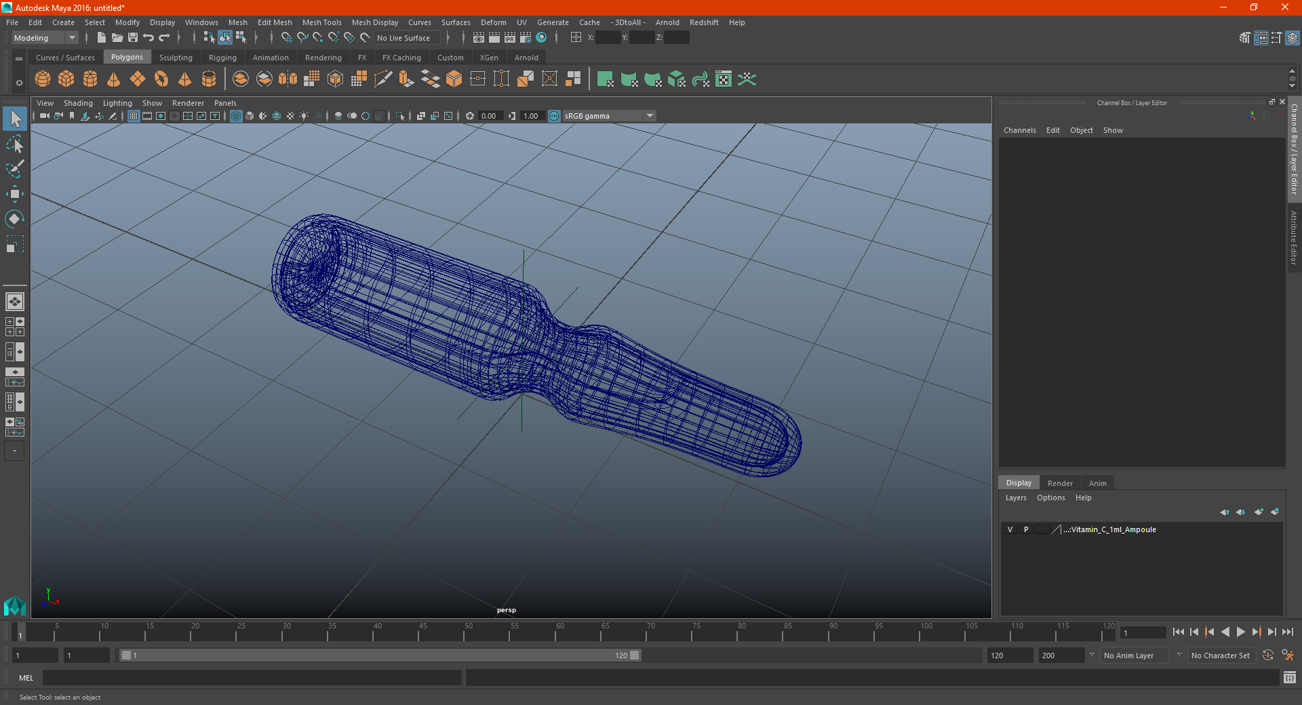Screen dimensions: 1302x705
Task: Open the shelf options gear menu
Action: [19, 83]
